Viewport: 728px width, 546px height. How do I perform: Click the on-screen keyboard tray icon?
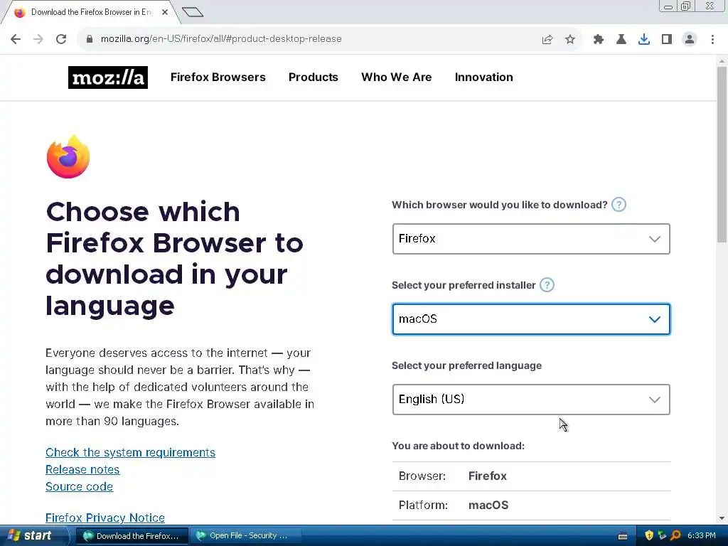point(623,536)
